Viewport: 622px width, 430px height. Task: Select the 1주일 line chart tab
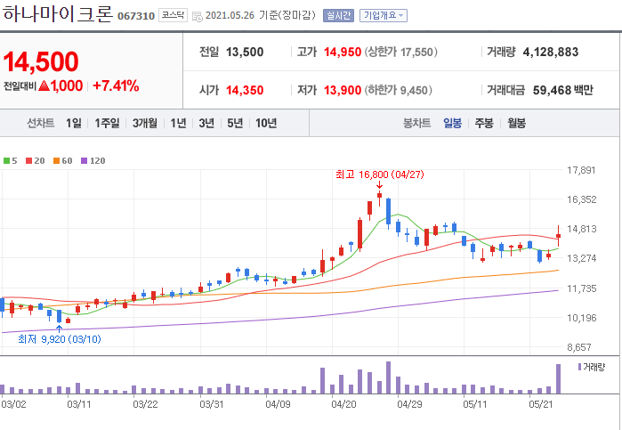[x=107, y=123]
